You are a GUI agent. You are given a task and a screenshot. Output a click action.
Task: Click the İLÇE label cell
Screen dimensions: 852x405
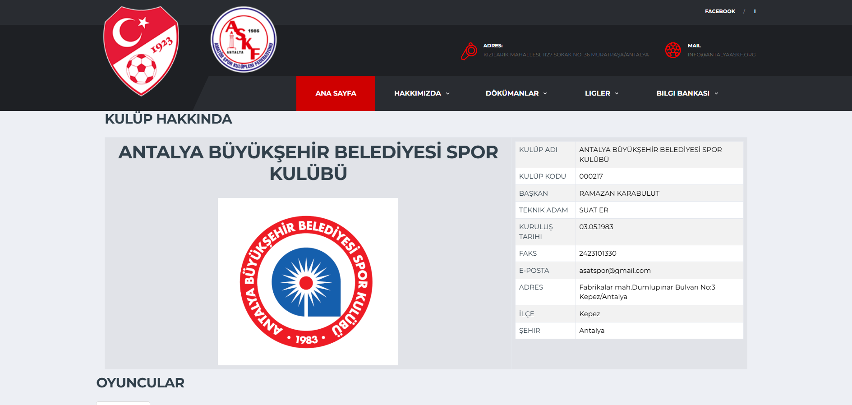(x=545, y=314)
